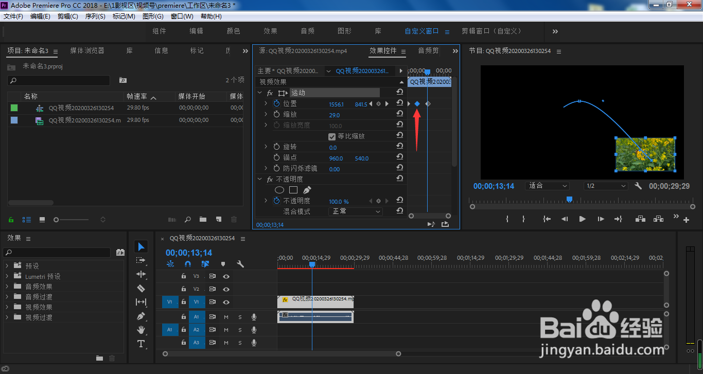Play the program monitor
Screen dimensions: 703x374
[x=583, y=219]
